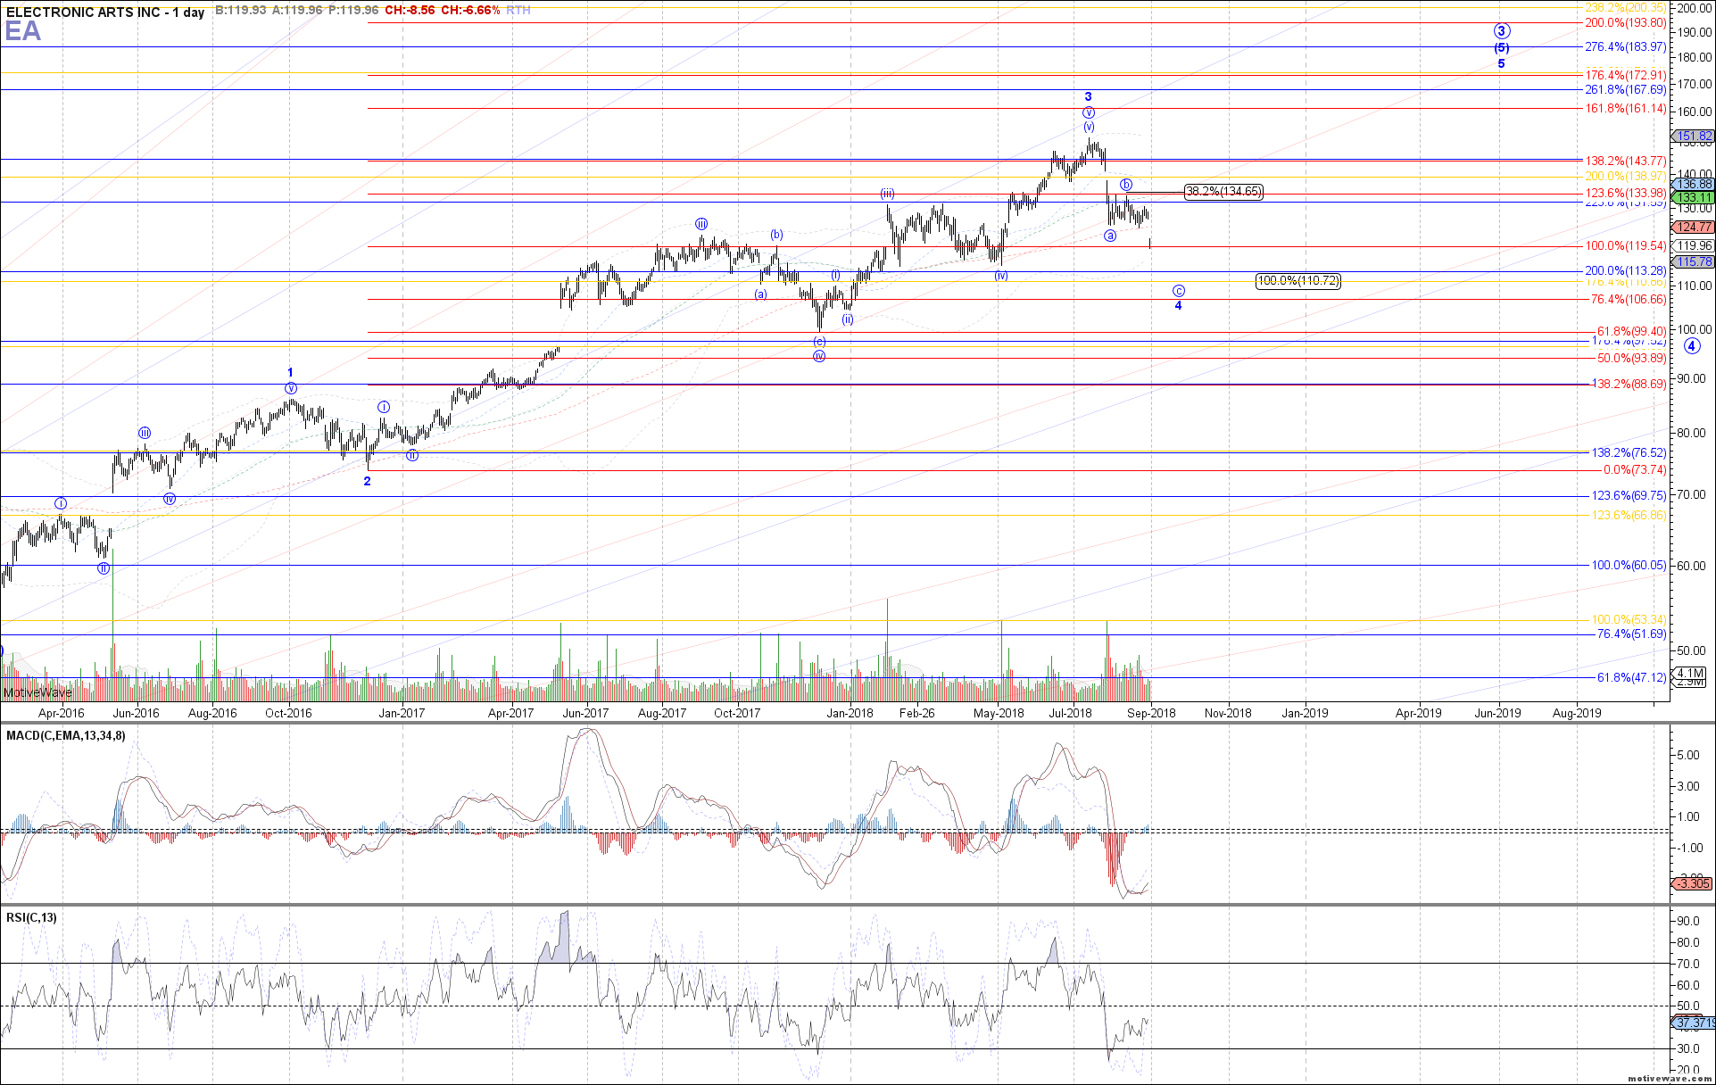This screenshot has width=1716, height=1085.
Task: Select the projected wave 4 label below circled c
Action: 1178,305
